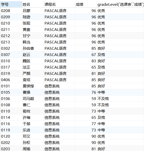Screen dimensions: 144x151
Task: Sort by the 学号 column header
Action: pyautogui.click(x=11, y=5)
